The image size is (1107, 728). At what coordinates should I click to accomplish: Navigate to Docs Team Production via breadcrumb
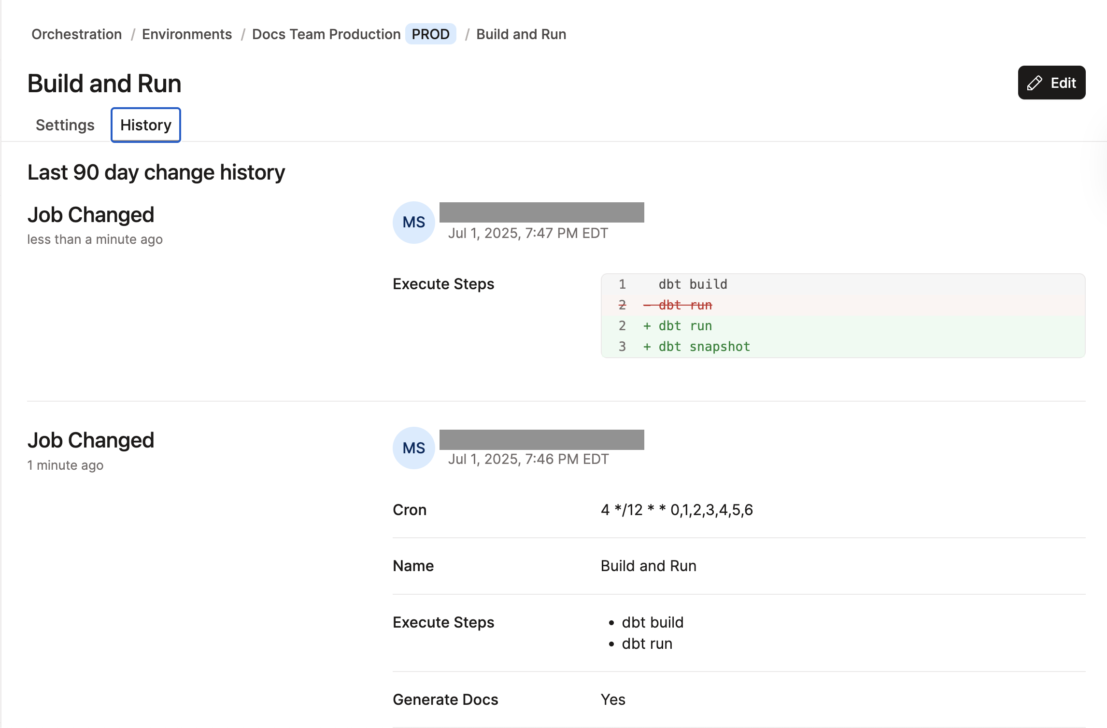tap(326, 34)
